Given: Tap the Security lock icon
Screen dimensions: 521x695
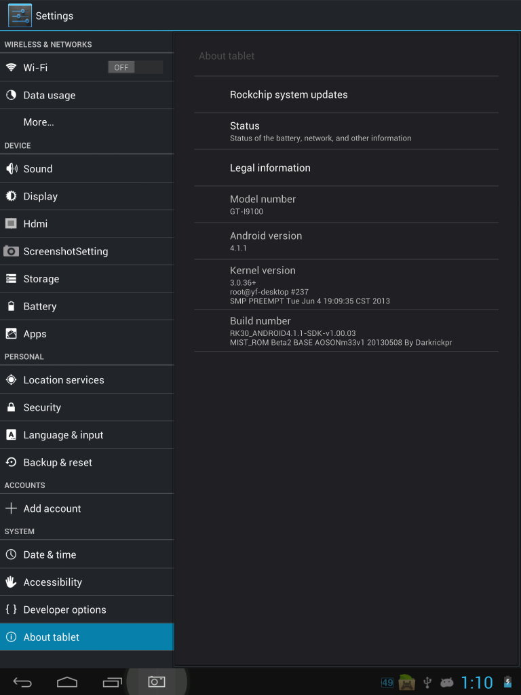Looking at the screenshot, I should click(11, 407).
